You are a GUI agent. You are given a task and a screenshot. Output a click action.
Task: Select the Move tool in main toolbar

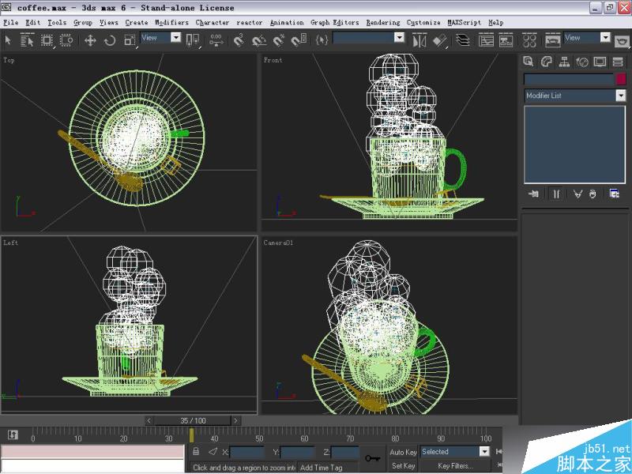click(x=90, y=39)
